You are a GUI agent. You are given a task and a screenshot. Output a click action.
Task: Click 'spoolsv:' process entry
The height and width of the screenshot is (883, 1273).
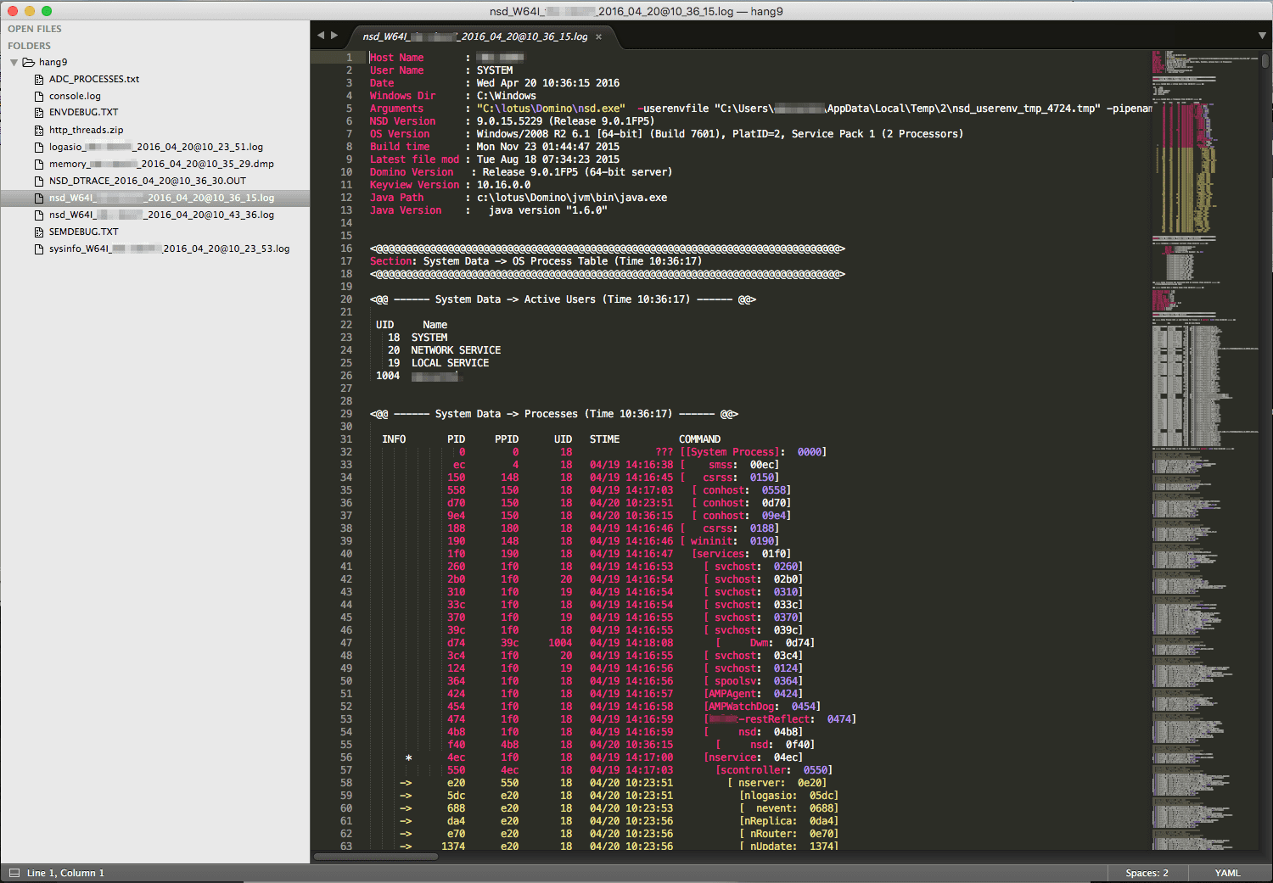point(737,681)
